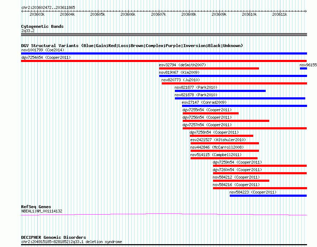Click the 203609k ruler label
Screen dimensions: 317x247
pyautogui.click(x=219, y=14)
